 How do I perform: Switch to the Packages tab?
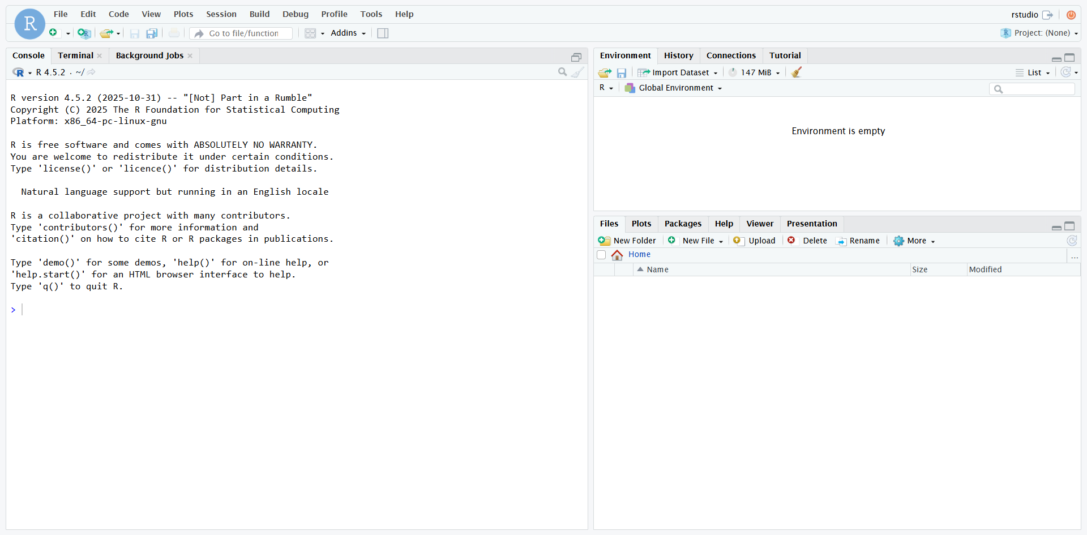683,224
